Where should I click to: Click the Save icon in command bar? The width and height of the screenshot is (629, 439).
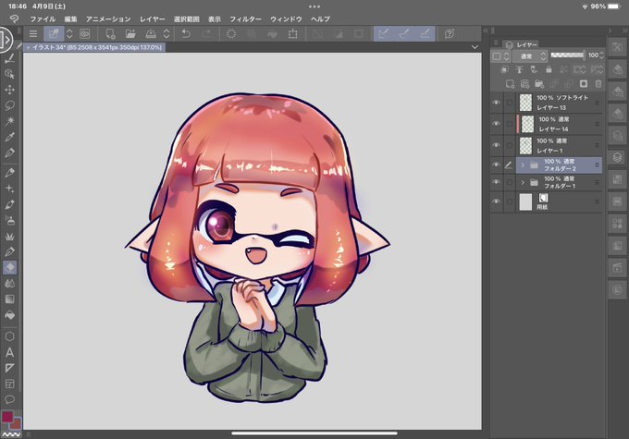pos(151,34)
